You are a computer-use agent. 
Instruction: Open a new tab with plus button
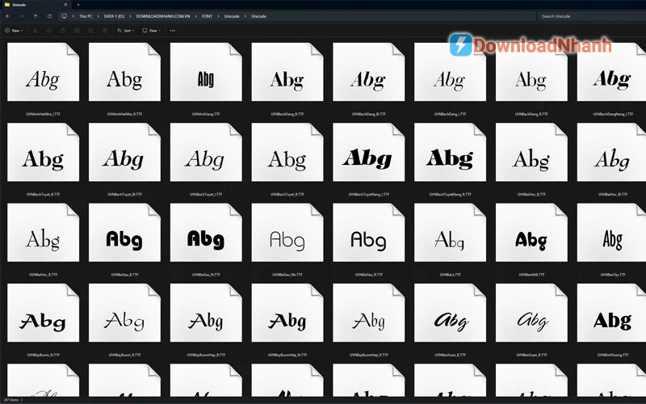click(x=78, y=5)
